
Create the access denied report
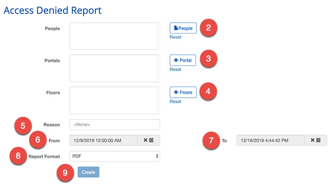click(88, 172)
